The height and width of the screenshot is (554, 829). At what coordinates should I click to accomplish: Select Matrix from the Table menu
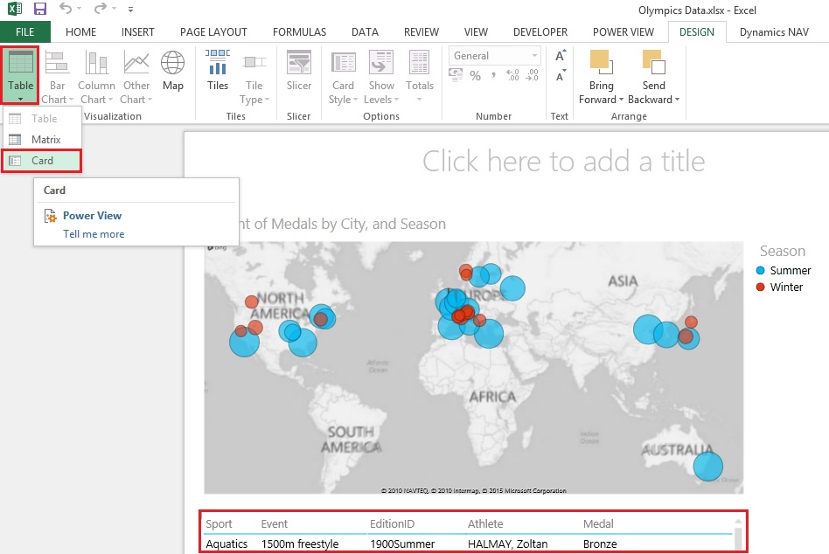[45, 140]
